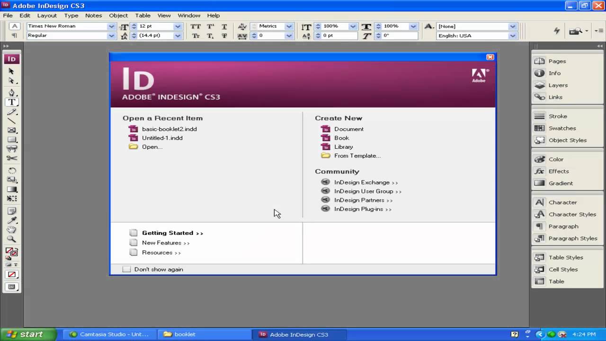Create a new Document from welcome screen
The height and width of the screenshot is (341, 606).
(349, 129)
